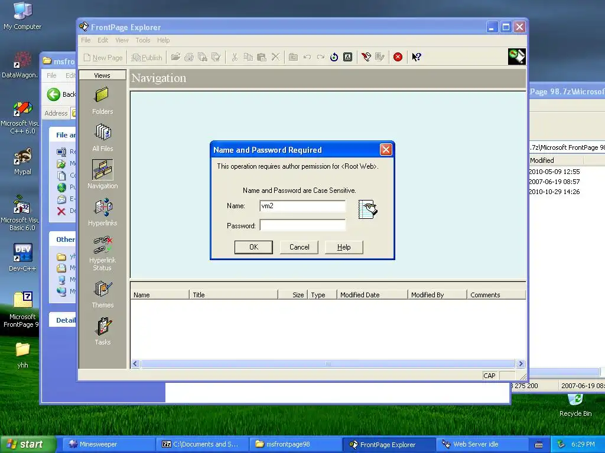
Task: Open the Hyperlink Status view
Action: pos(102,254)
